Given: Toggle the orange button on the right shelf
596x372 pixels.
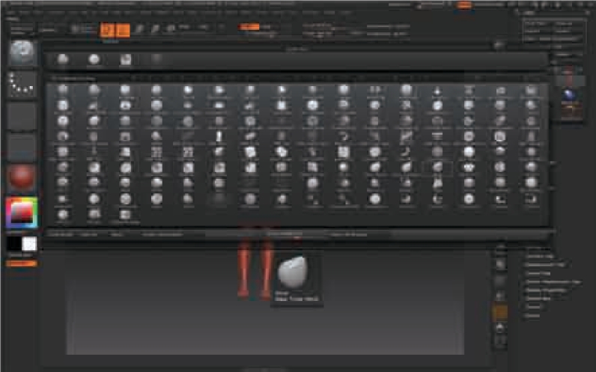Looking at the screenshot, I should point(500,312).
